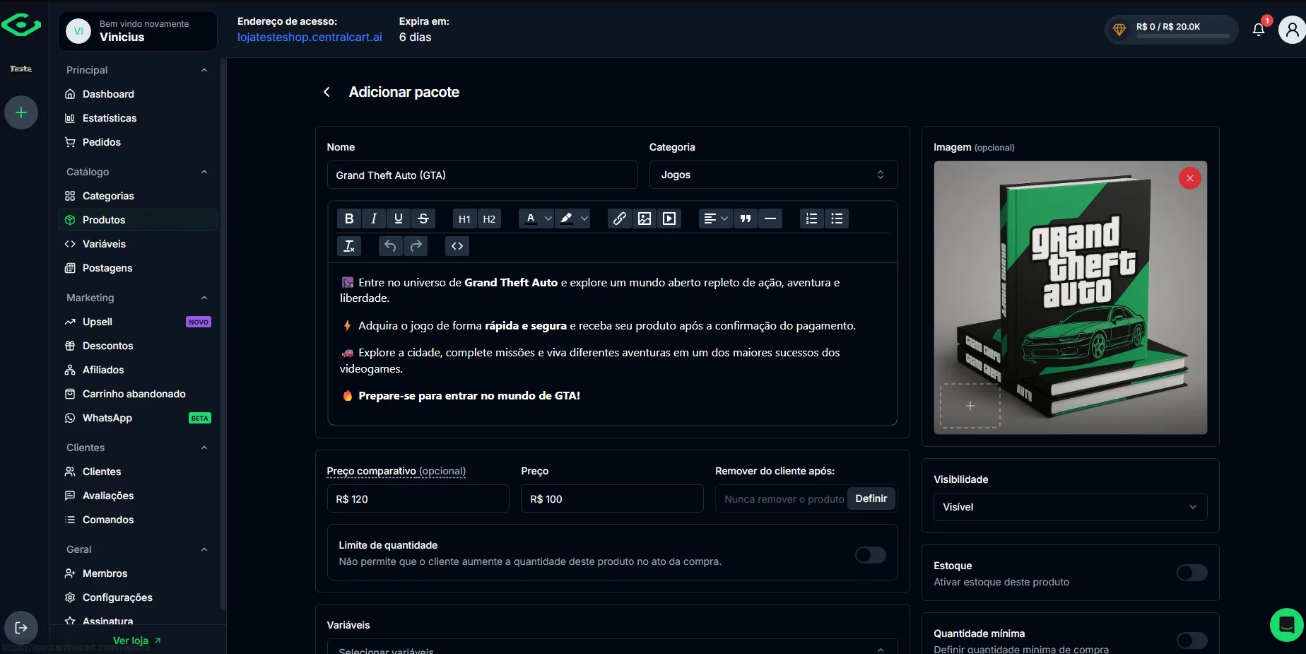1306x654 pixels.
Task: Open the Categoria dropdown Jogos
Action: (773, 175)
